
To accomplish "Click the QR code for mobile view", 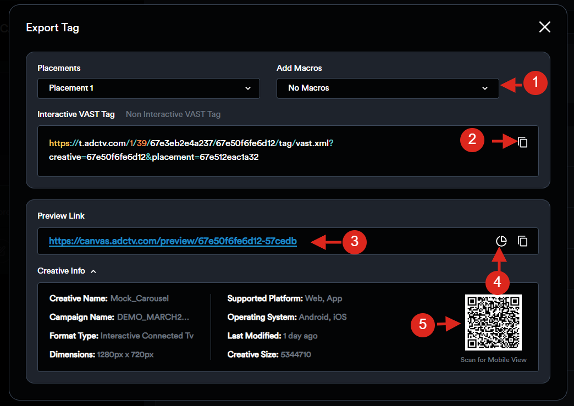I will point(493,322).
